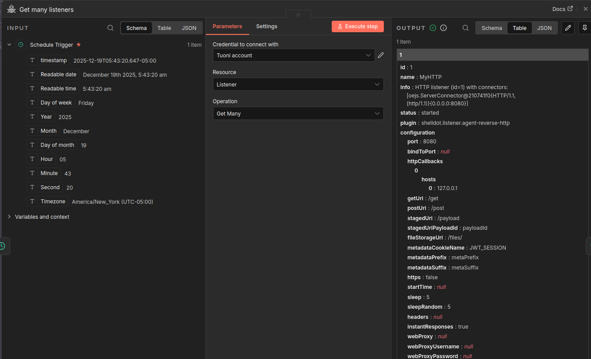The height and width of the screenshot is (359, 591).
Task: Open the Operation dropdown showing Get Many
Action: point(298,113)
